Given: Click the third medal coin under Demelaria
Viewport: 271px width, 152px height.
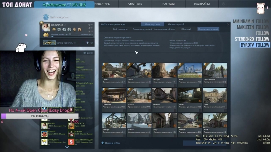Looking at the screenshot, I should pyautogui.click(x=64, y=29).
